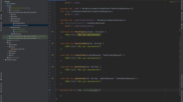
Task: Collapse the viewmodel package
Action: (9, 27)
